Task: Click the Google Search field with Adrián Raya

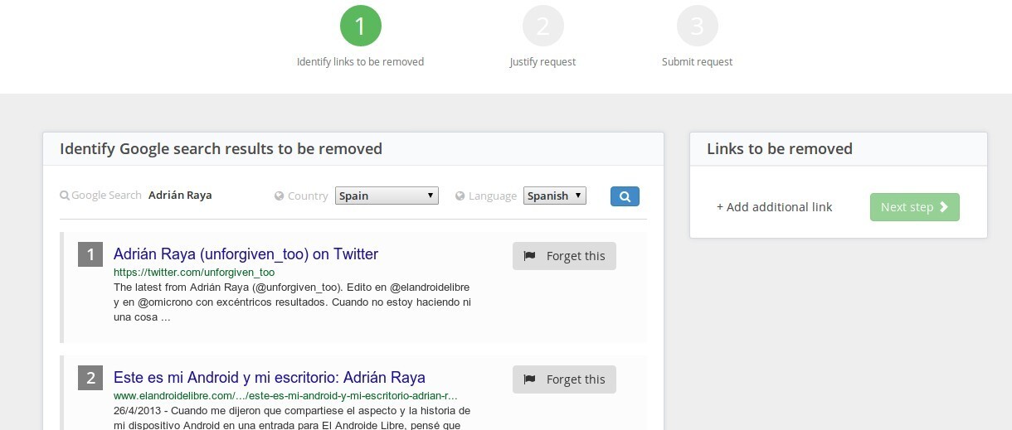Action: tap(180, 196)
